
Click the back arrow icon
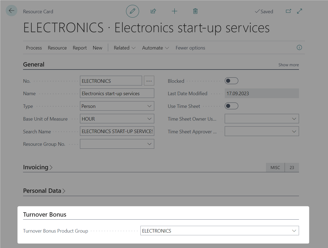11,11
